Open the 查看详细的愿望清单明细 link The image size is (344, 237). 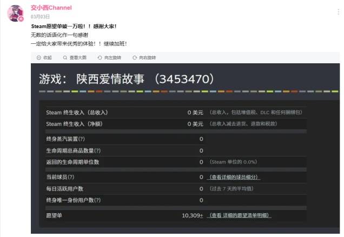[x=239, y=215]
